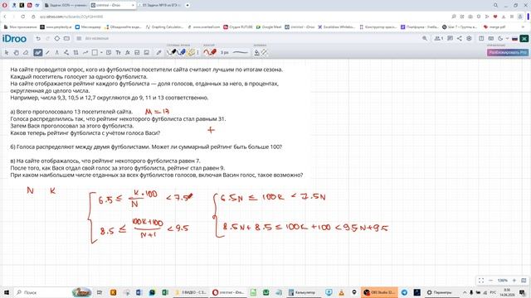Change language via the flag icon
The image size is (531, 298).
[514, 39]
